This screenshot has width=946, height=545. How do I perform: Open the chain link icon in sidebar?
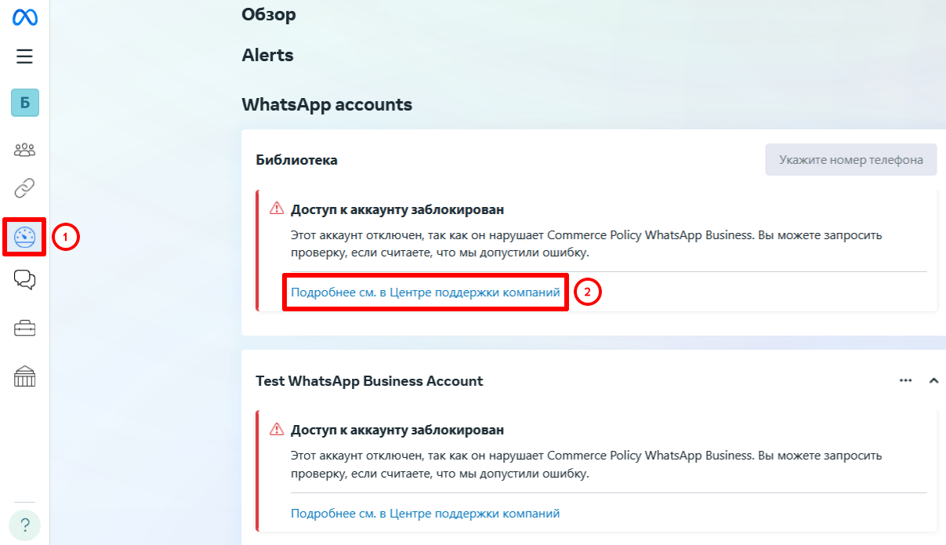tap(25, 188)
